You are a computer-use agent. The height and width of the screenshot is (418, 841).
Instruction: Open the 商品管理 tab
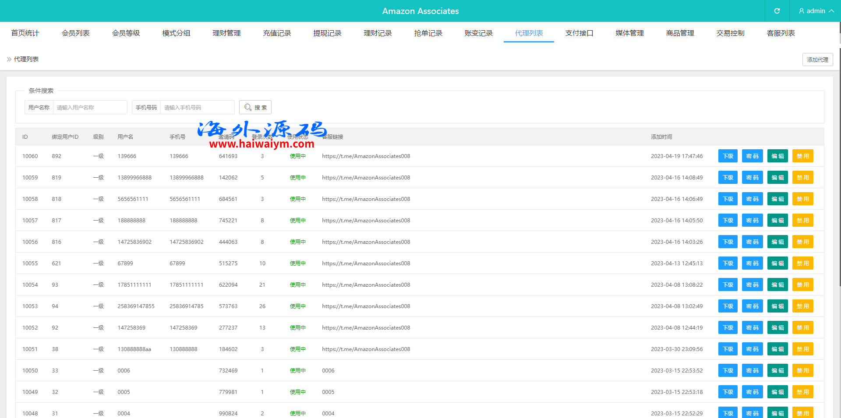680,33
